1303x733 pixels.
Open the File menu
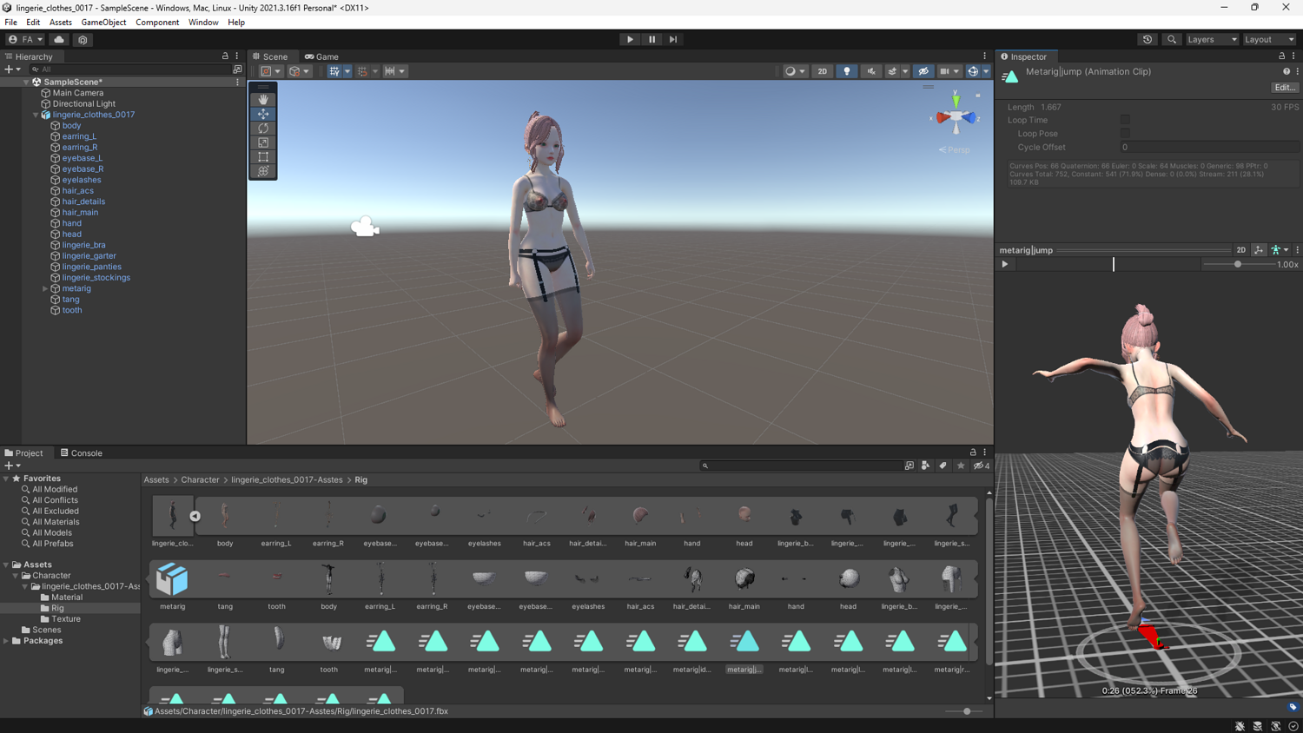(10, 23)
